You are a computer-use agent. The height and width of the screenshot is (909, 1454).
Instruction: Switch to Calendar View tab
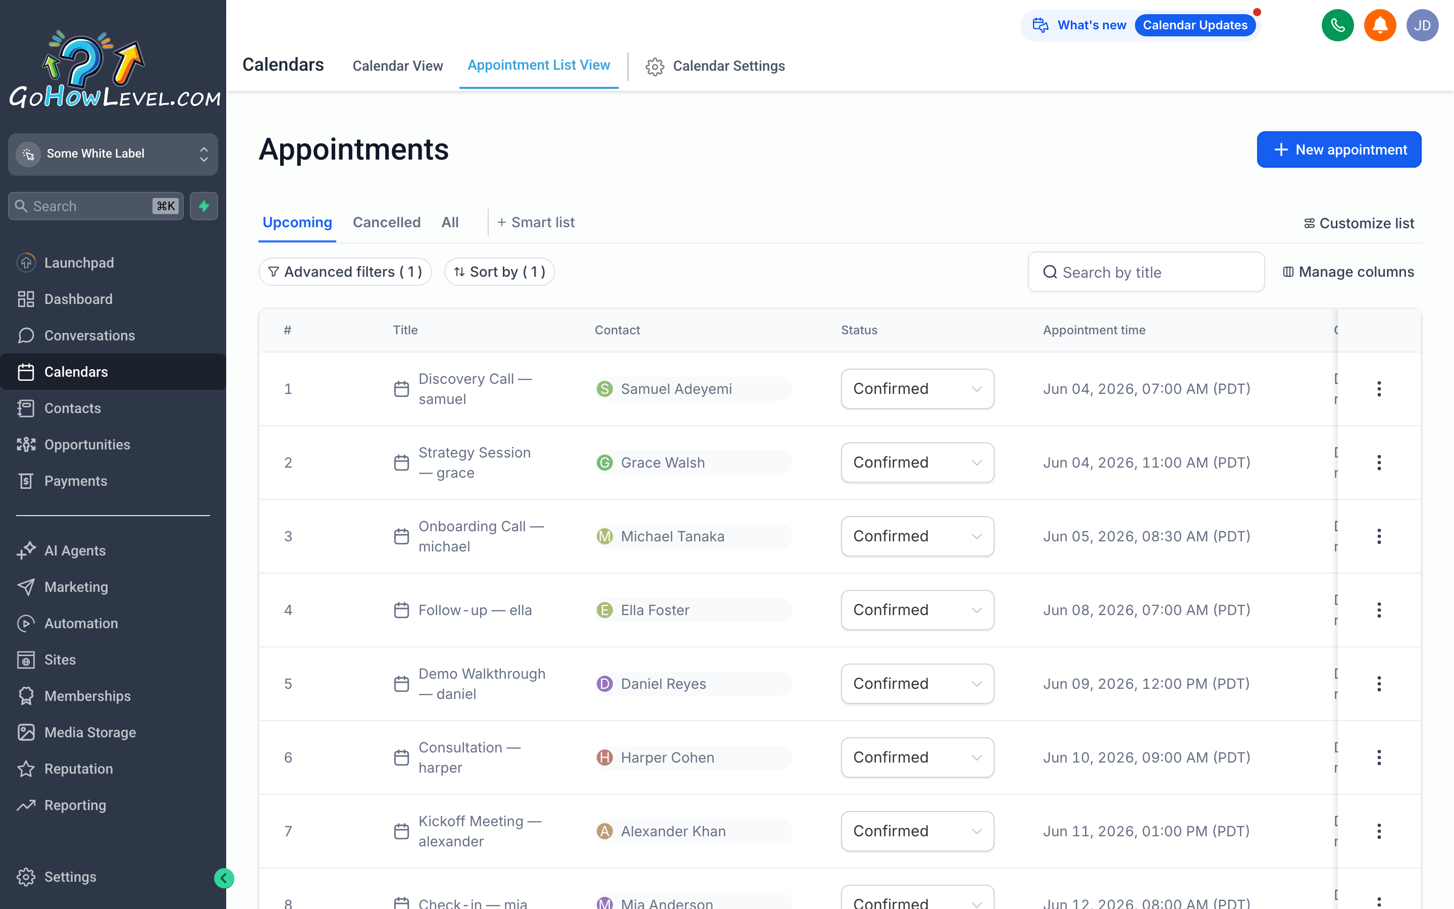click(x=397, y=66)
